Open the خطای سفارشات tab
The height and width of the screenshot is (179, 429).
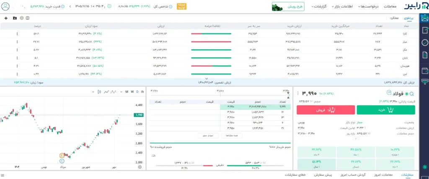295,175
